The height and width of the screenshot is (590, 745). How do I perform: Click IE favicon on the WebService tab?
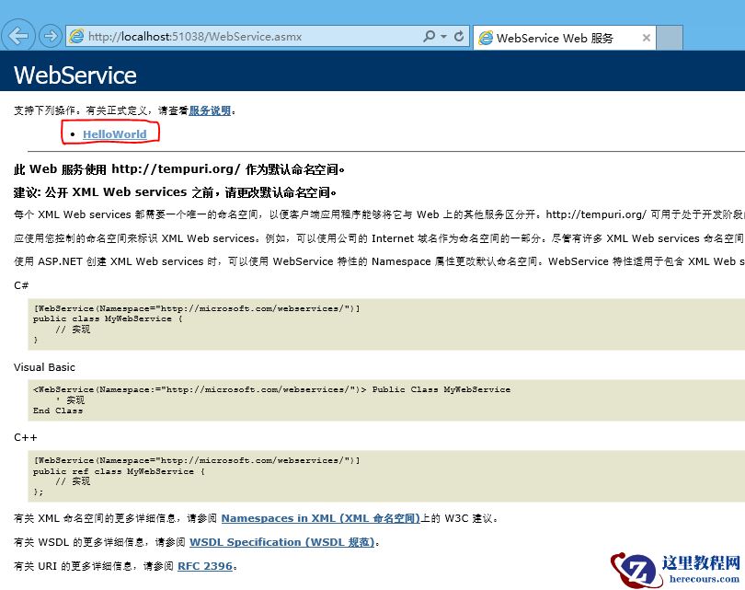pos(486,38)
